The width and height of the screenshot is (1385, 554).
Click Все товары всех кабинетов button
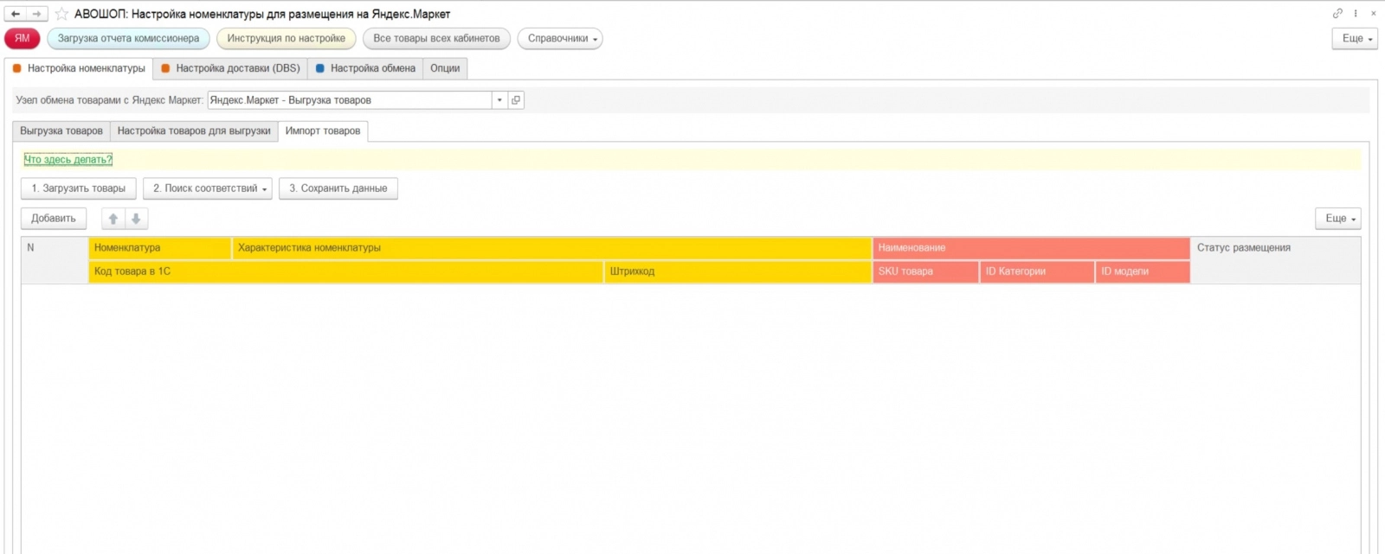[x=436, y=38]
